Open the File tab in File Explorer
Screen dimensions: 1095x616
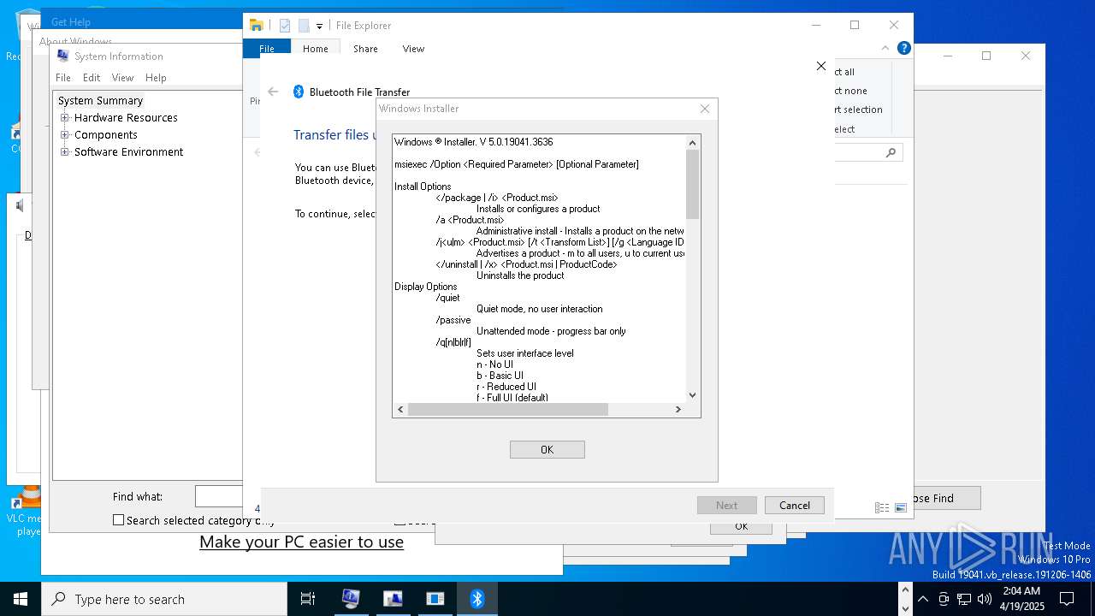click(x=267, y=49)
